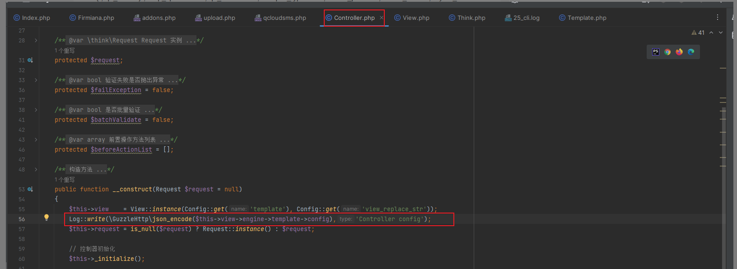Switch to the qcloudsms.php tab

coord(280,18)
